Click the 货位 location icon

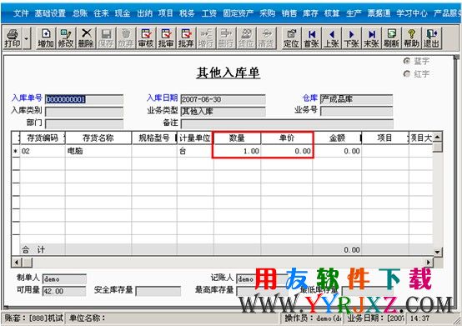tap(246, 38)
